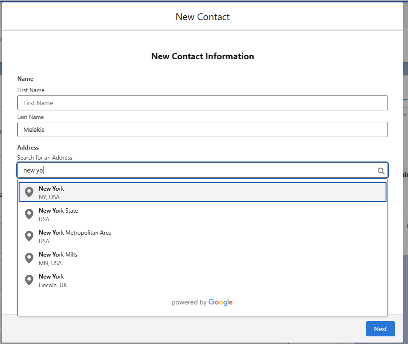The height and width of the screenshot is (344, 408).
Task: Choose New York State, USA suggestion
Action: [203, 215]
